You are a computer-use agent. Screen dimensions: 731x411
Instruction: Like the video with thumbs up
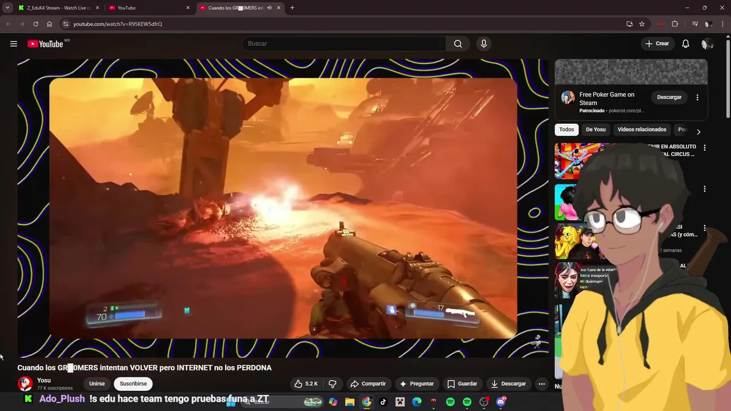click(306, 384)
